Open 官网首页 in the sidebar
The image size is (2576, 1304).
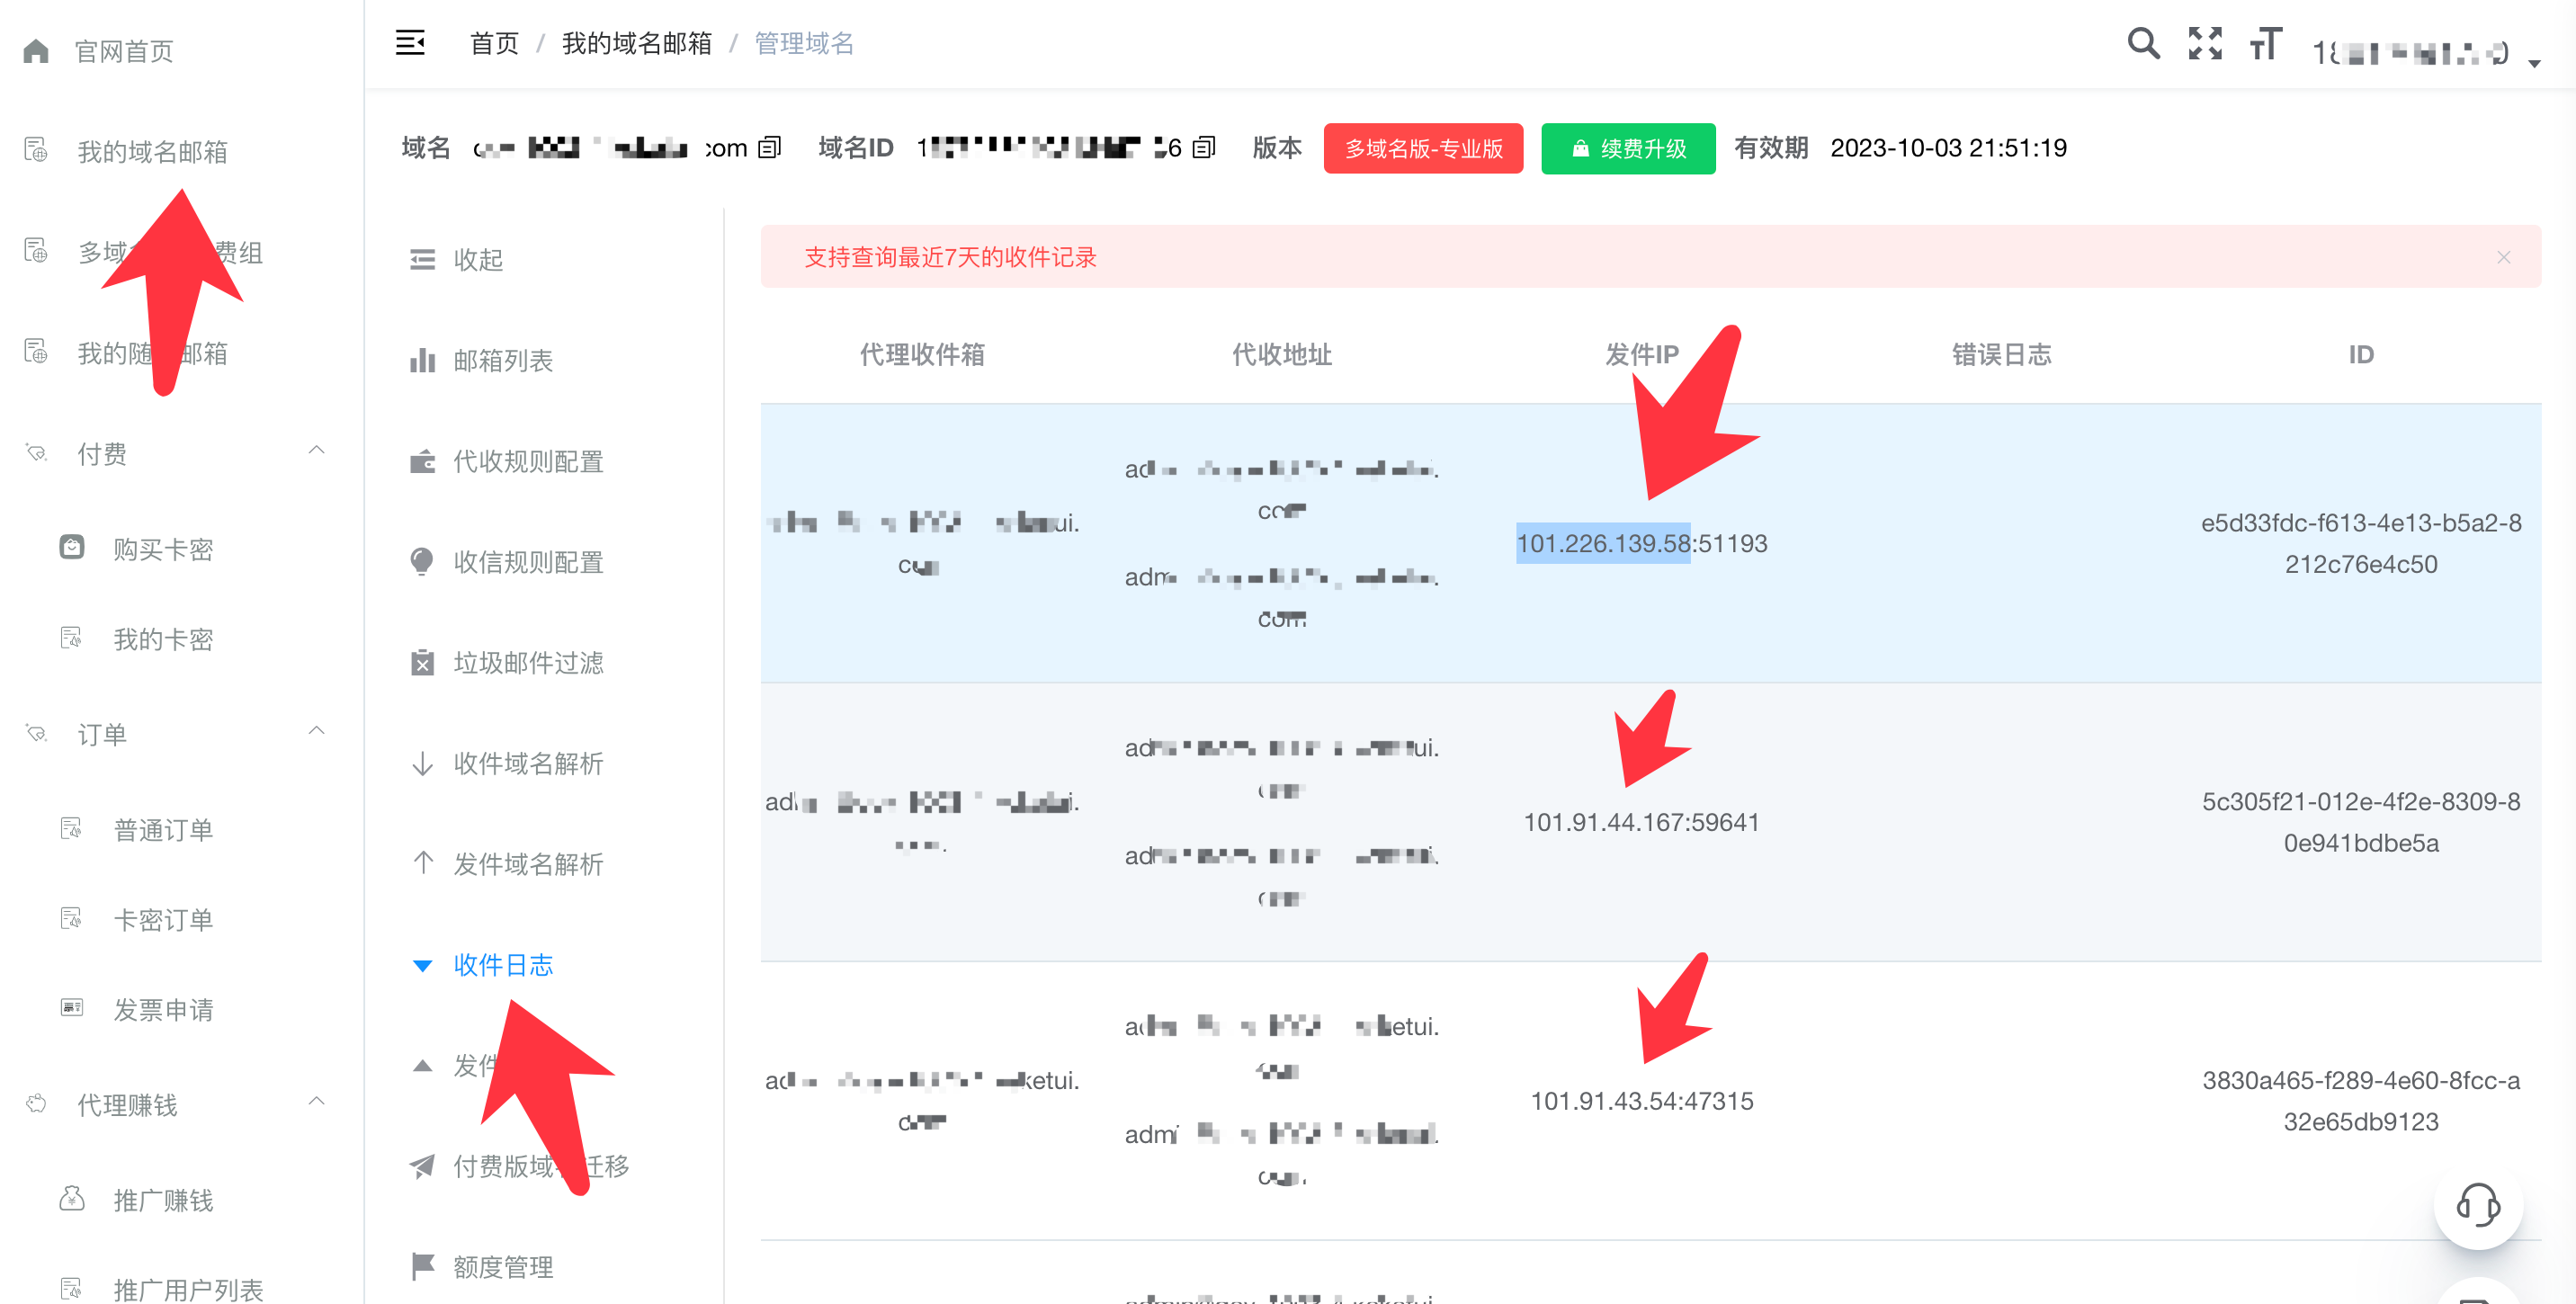[x=124, y=52]
